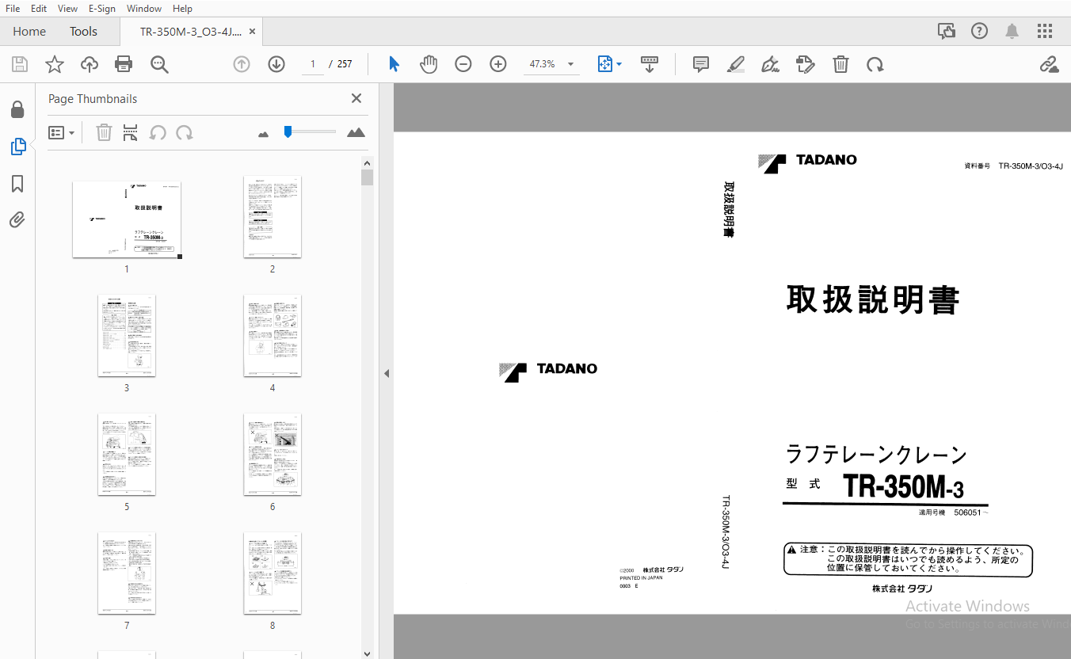Rotate thumbnails counterclockwise in panel

coord(158,132)
